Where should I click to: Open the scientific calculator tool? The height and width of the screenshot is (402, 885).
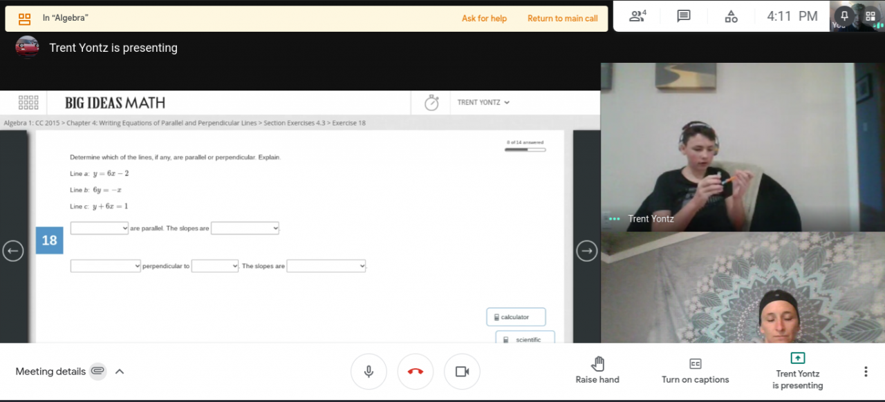525,338
